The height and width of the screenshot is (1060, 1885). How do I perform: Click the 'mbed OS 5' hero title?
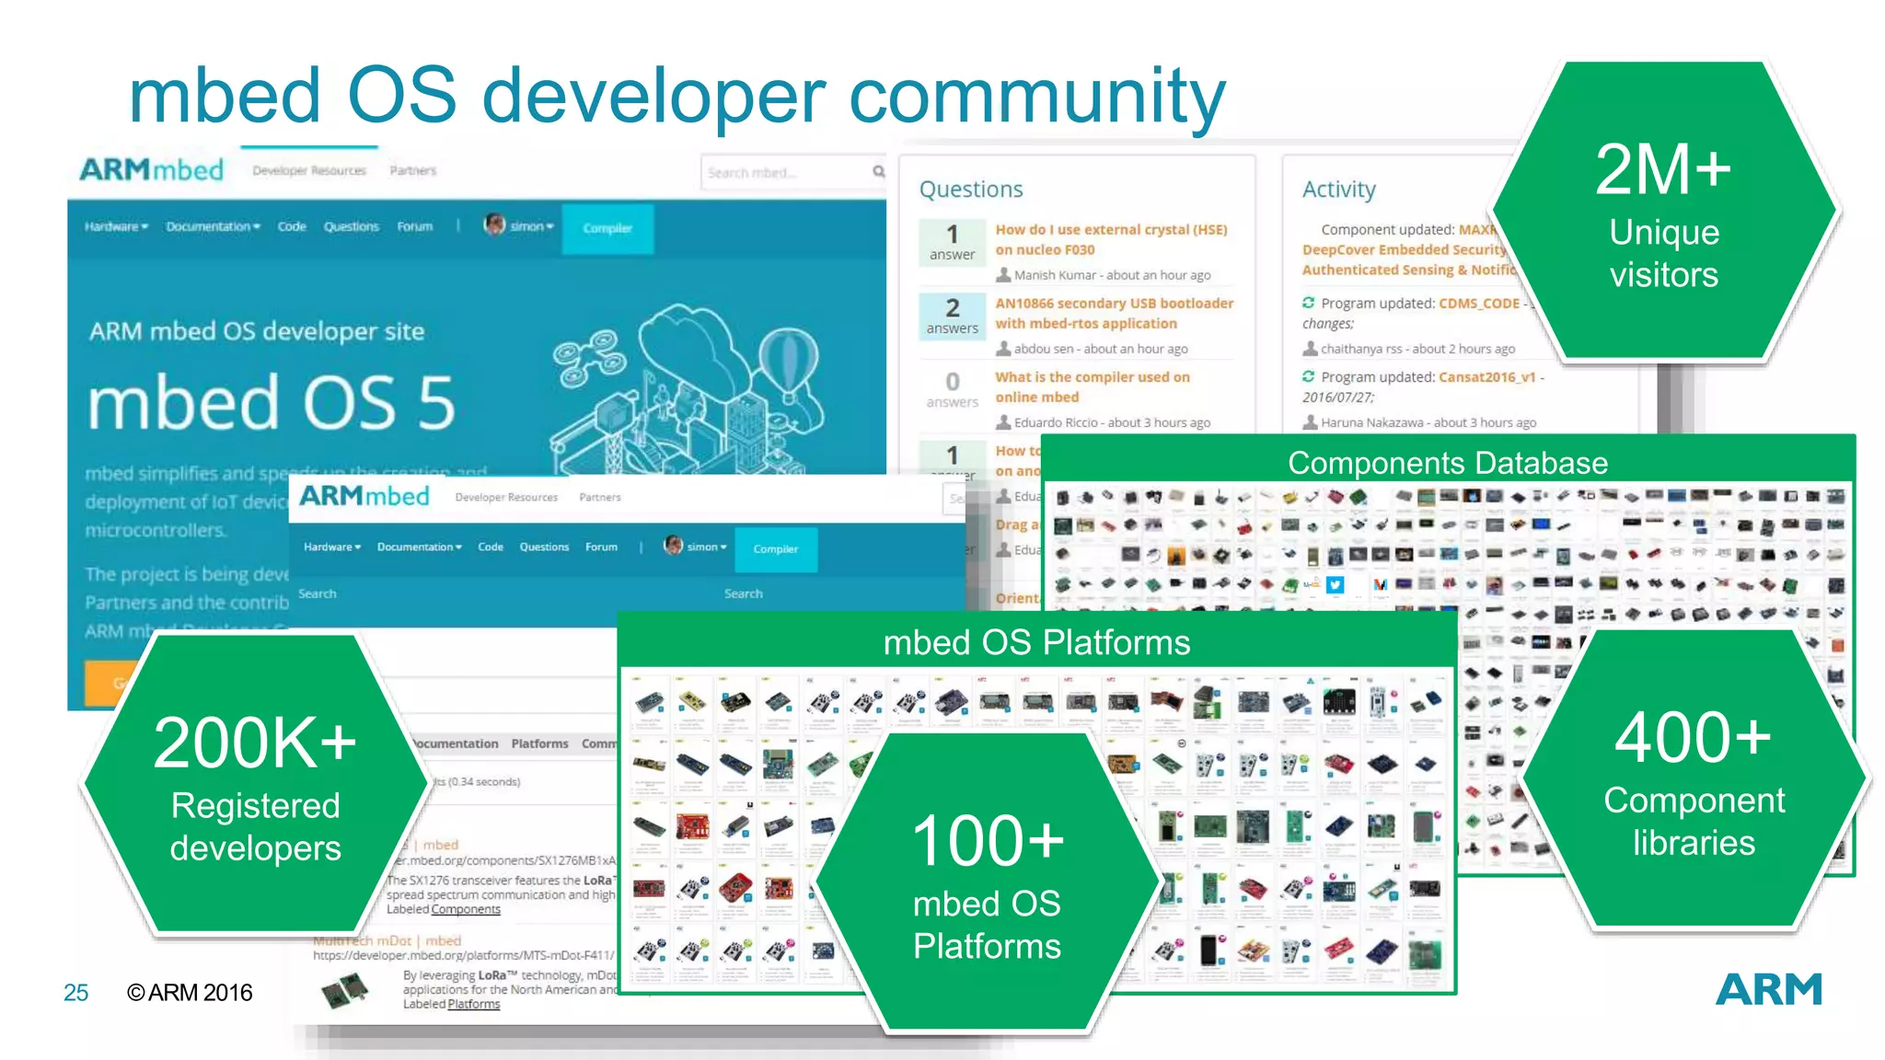[272, 402]
